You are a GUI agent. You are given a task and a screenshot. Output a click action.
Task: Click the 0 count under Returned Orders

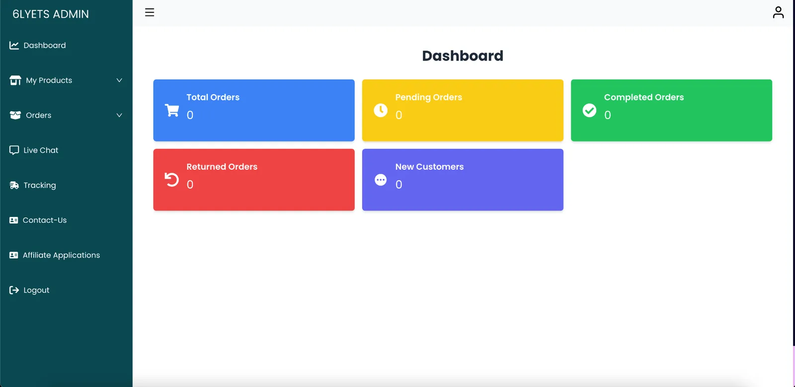[190, 185]
